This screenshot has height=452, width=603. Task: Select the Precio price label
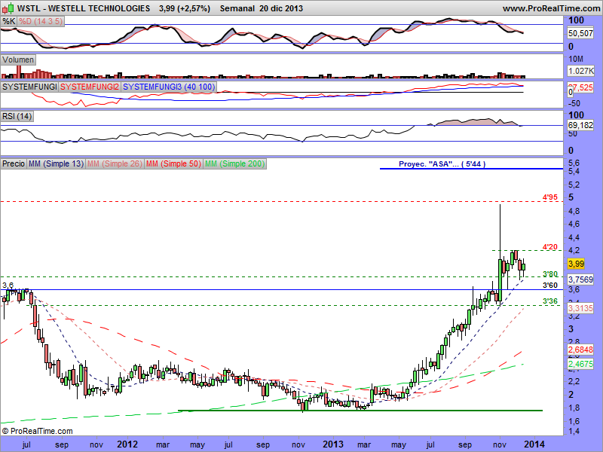[14, 163]
